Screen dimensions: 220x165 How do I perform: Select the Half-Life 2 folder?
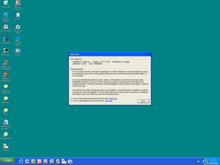click(x=6, y=100)
